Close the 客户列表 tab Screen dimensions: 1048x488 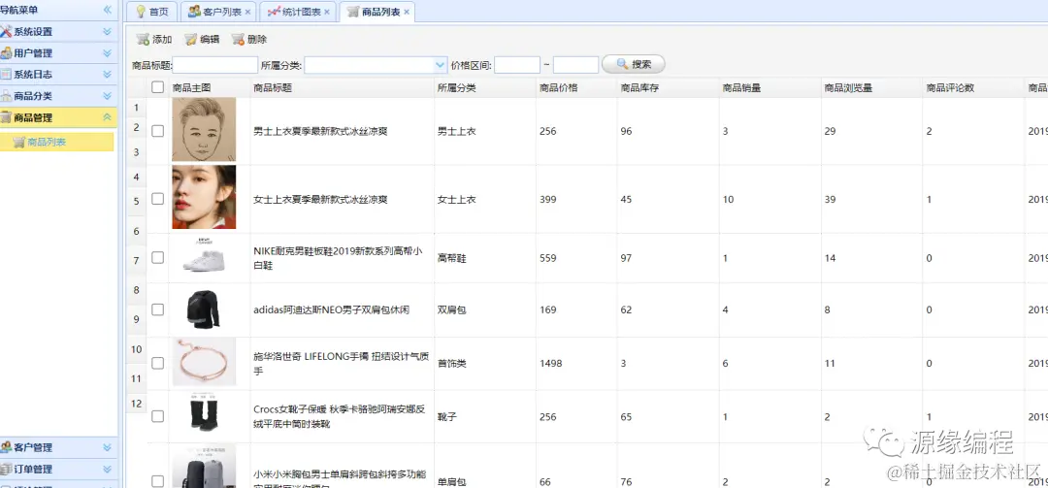tap(248, 12)
